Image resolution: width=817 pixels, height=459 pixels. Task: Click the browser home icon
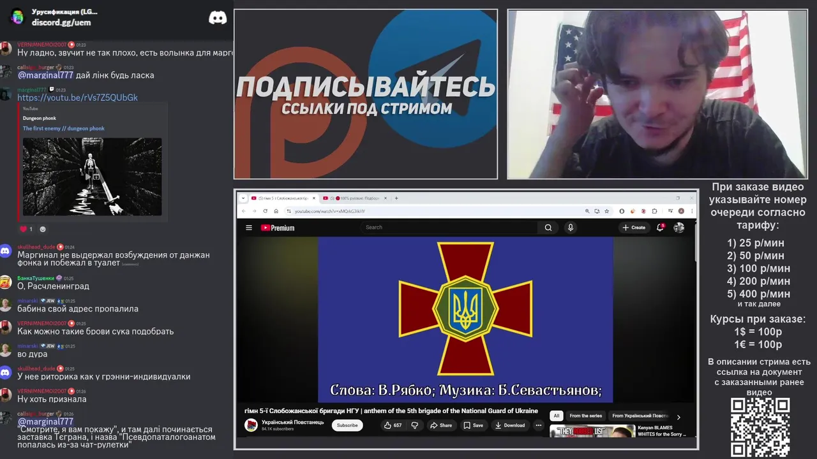point(276,211)
